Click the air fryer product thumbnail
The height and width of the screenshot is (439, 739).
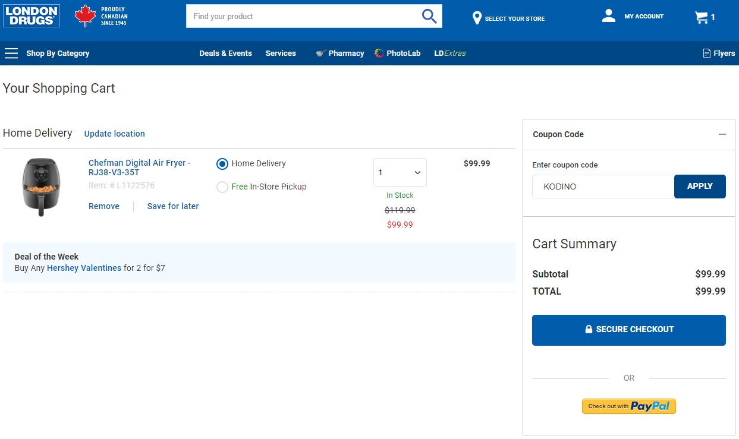[x=41, y=187]
